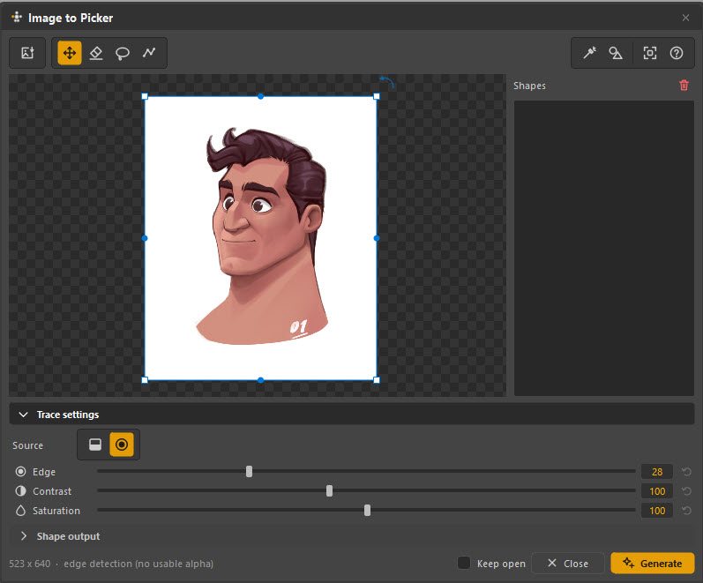
Task: Click the load image icon
Action: 27,53
